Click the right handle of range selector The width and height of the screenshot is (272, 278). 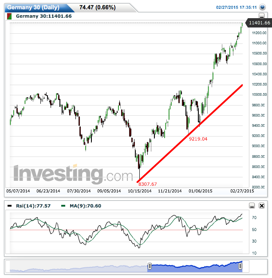pyautogui.click(x=240, y=266)
